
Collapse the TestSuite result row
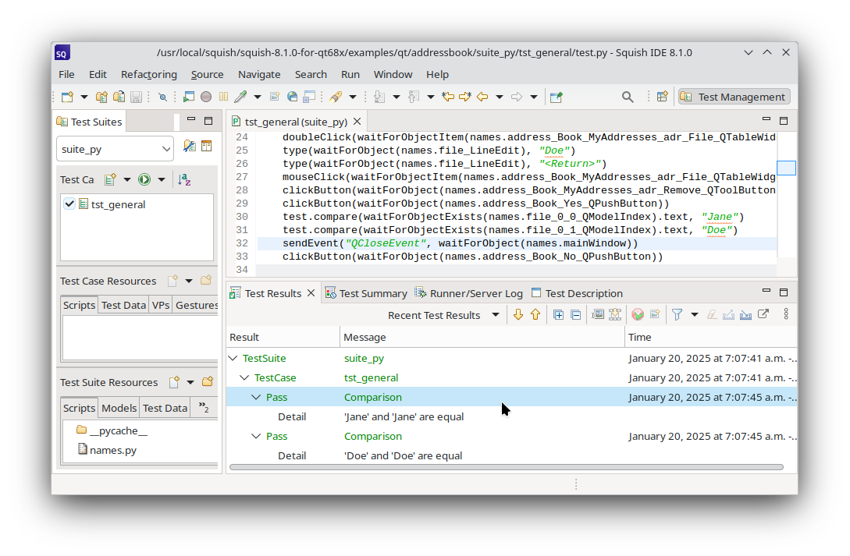(233, 359)
